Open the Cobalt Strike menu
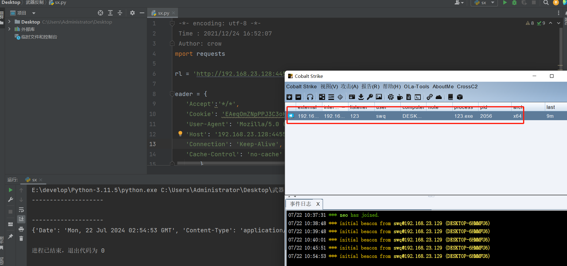567x266 pixels. 301,86
